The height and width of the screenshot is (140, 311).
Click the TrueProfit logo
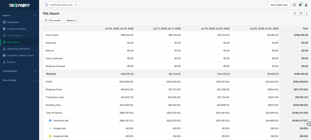(19, 5)
